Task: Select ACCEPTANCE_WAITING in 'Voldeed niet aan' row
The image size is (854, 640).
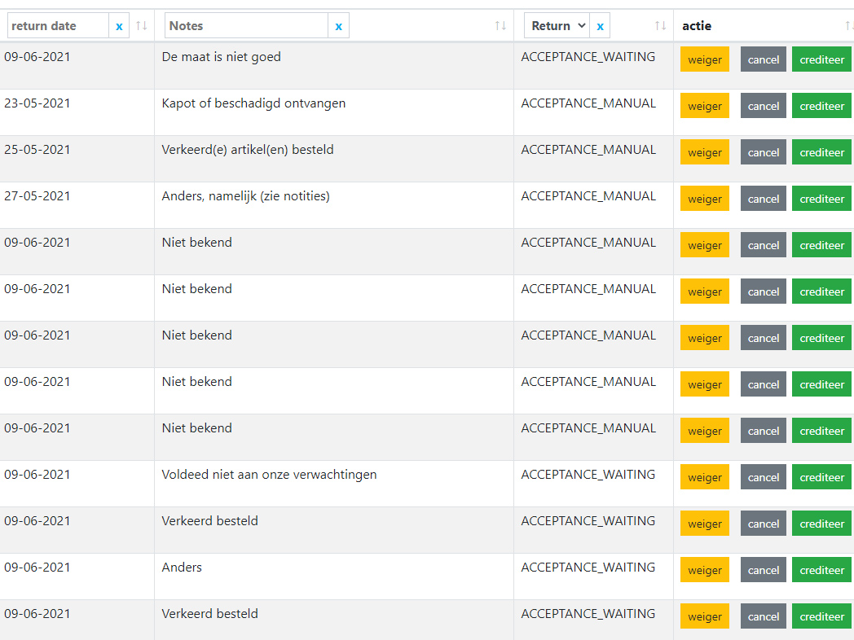Action: point(588,475)
